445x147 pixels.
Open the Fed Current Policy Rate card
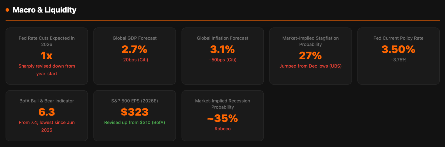(399, 56)
